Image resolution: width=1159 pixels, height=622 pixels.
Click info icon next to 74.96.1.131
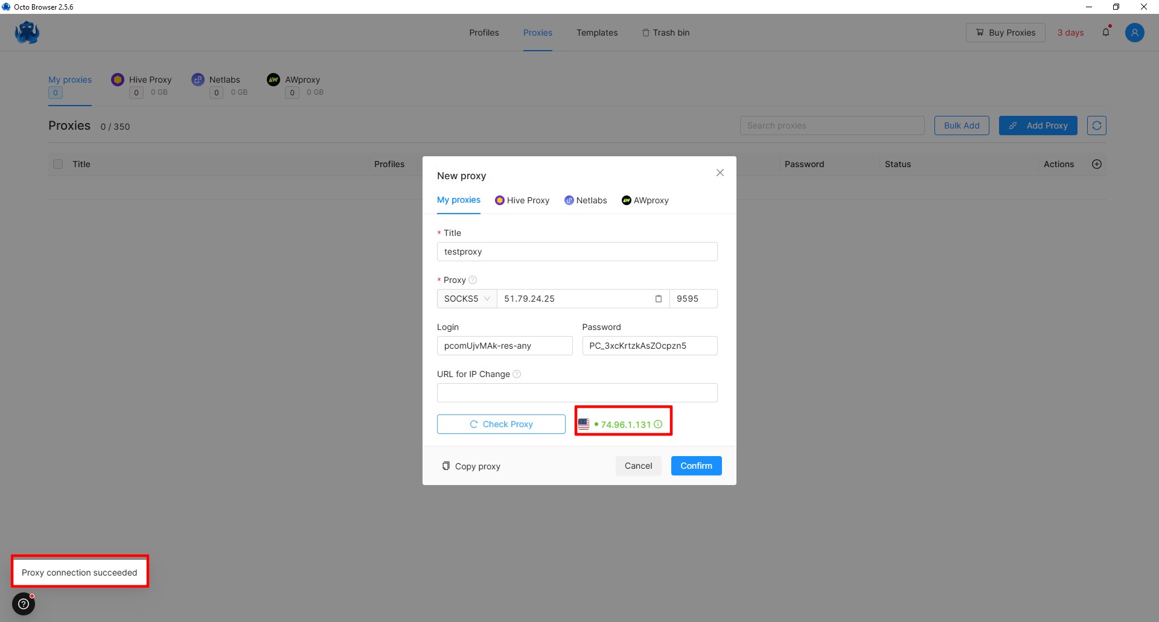point(658,424)
